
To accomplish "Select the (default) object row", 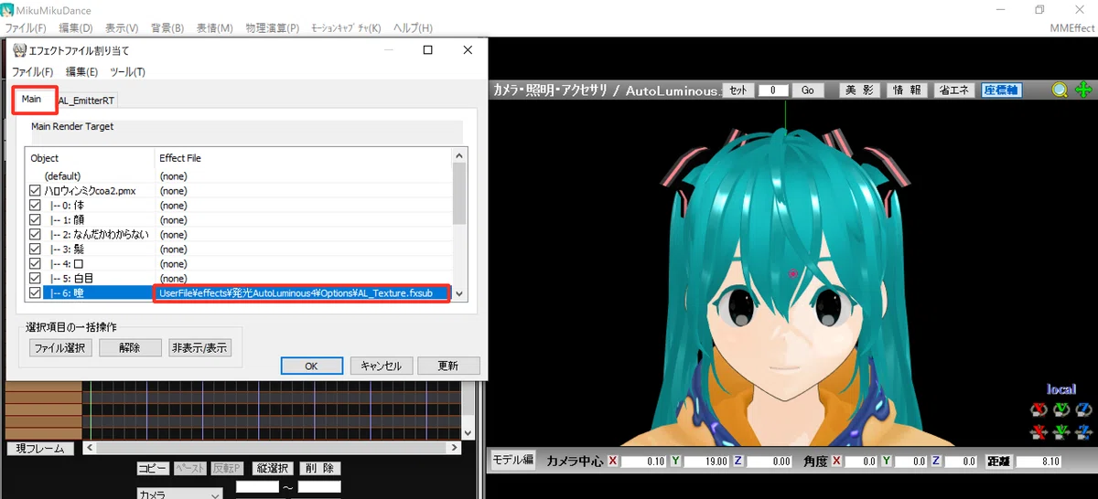I will pyautogui.click(x=240, y=175).
